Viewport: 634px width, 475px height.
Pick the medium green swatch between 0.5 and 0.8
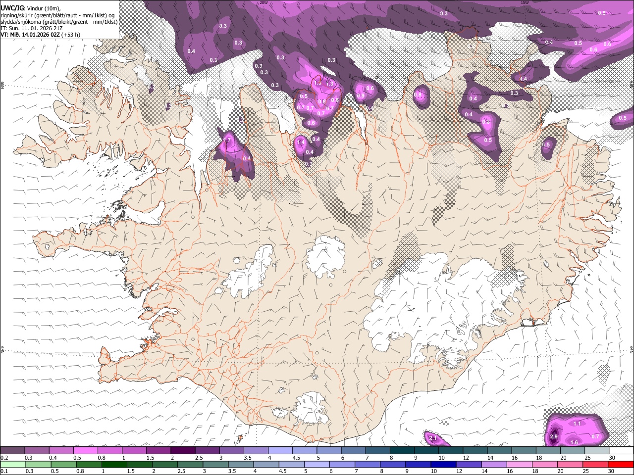pos(64,464)
